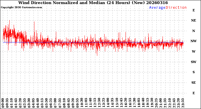Click the Copyright 2026 Curtronics.com text

click(x=21, y=8)
